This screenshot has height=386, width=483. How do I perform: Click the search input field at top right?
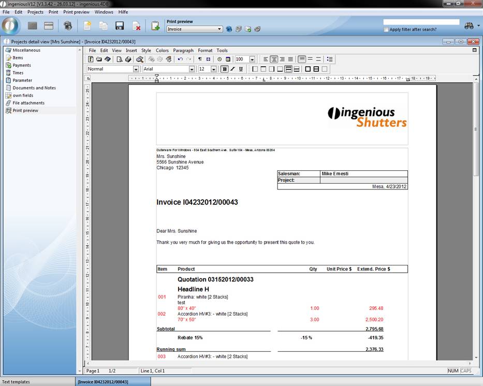click(x=421, y=22)
